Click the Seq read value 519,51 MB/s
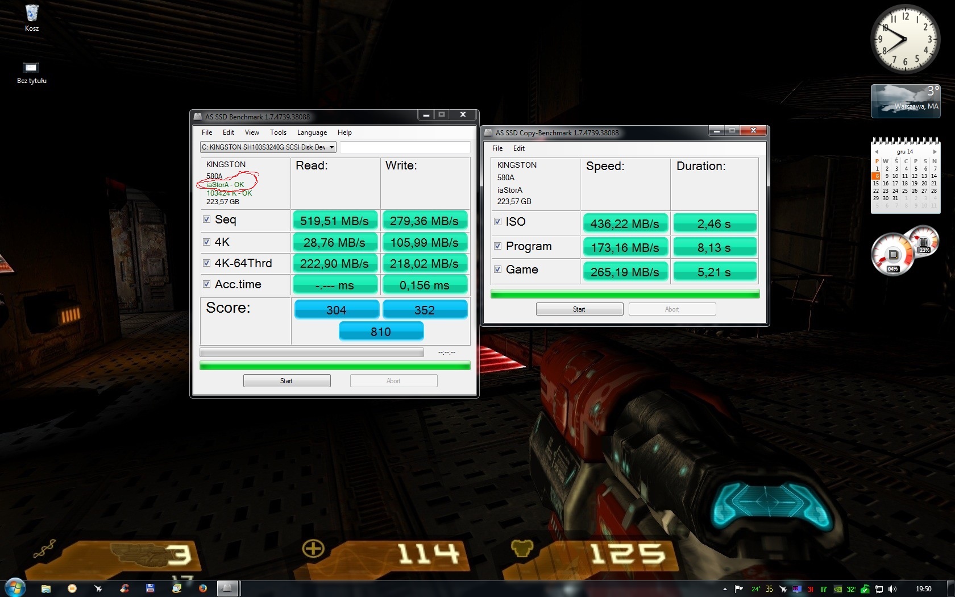 click(x=334, y=221)
